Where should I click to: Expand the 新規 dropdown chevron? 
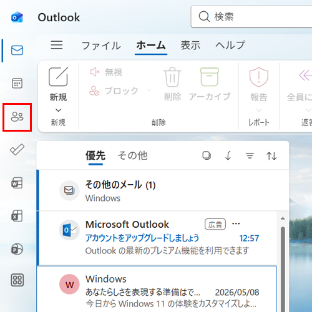pyautogui.click(x=59, y=110)
